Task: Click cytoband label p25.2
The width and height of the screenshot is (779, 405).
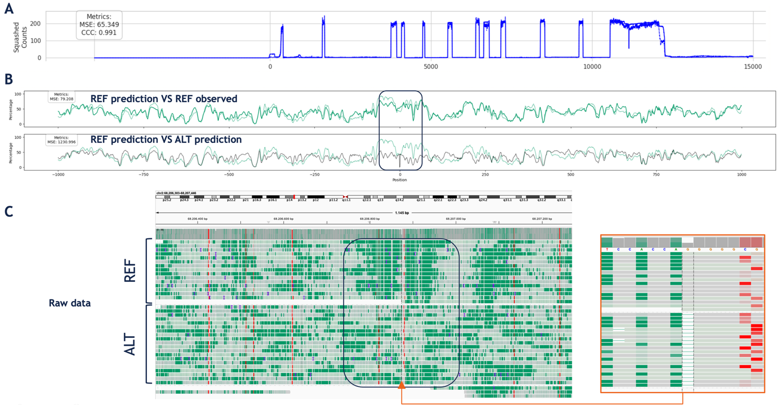Action: [167, 200]
